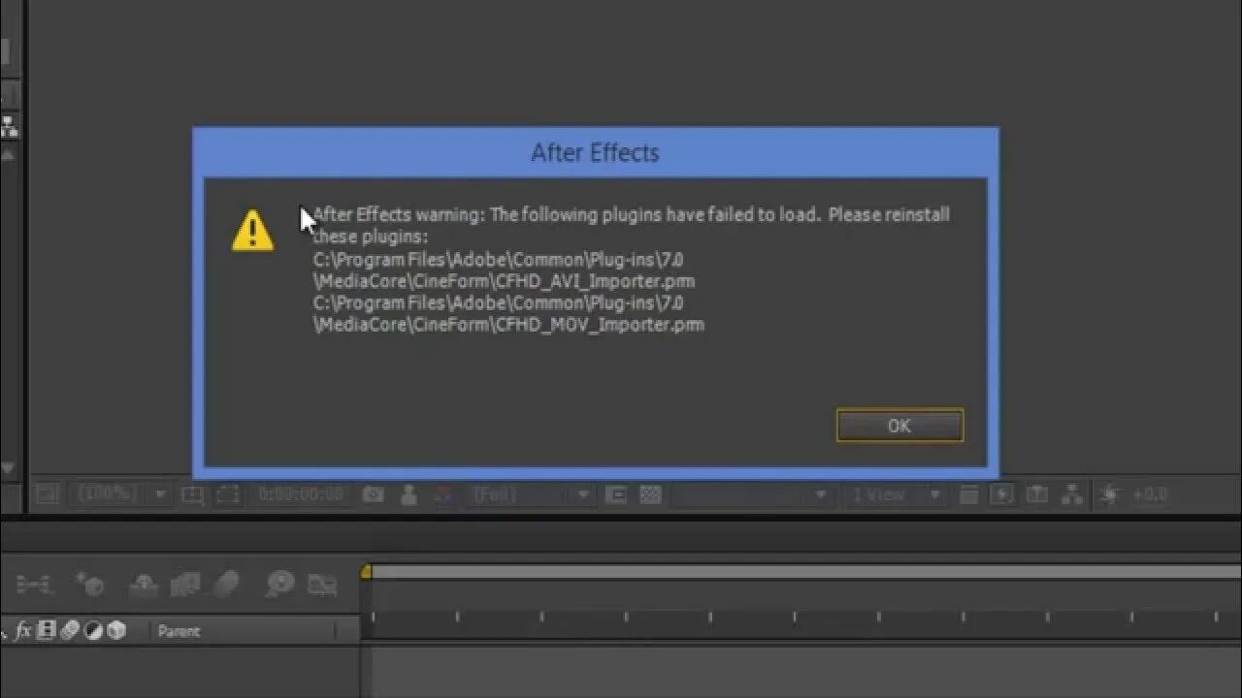Screen dimensions: 1242x698
Task: Click the Show Snapshot person icon
Action: (x=409, y=494)
